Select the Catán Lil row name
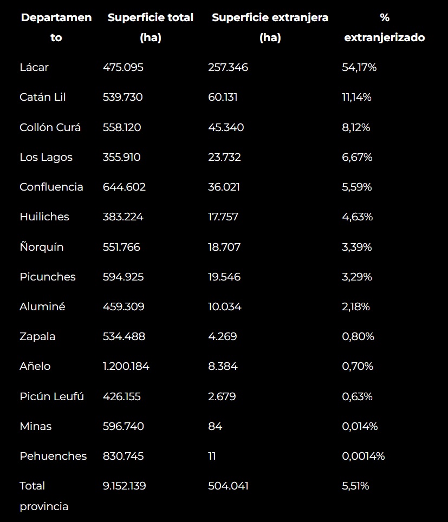Image resolution: width=448 pixels, height=522 pixels. pyautogui.click(x=43, y=97)
